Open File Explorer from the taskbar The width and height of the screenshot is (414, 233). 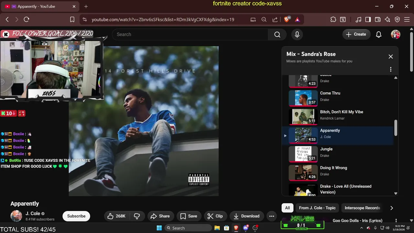[x=217, y=228]
